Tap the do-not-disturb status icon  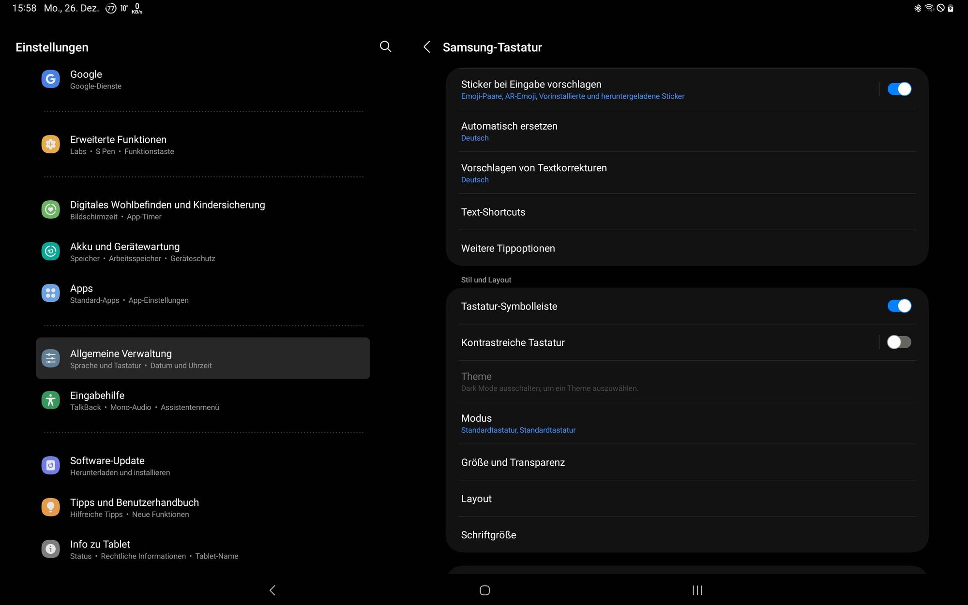940,8
